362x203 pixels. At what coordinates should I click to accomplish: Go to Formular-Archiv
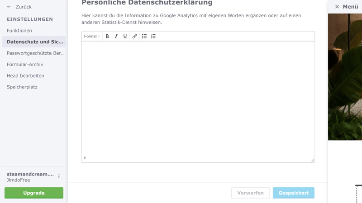tap(25, 65)
